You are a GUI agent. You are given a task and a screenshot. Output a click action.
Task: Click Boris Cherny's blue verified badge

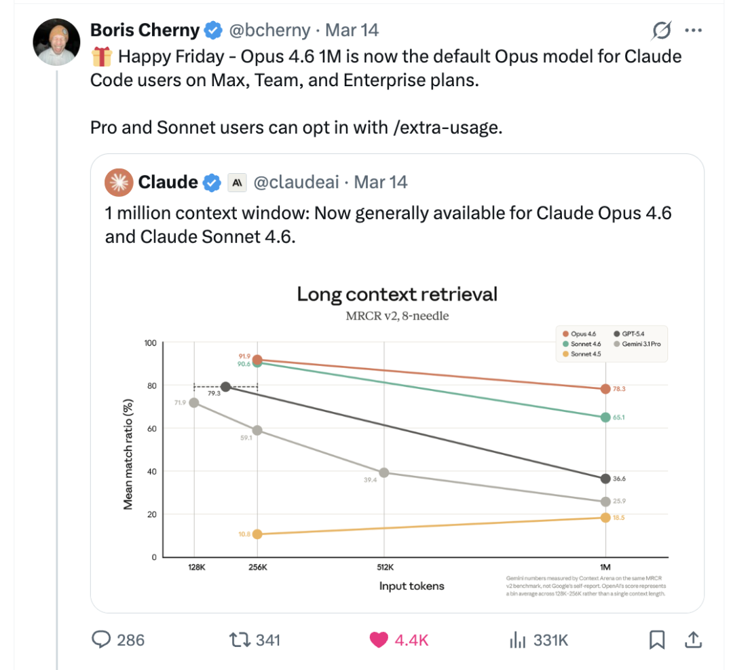[214, 31]
